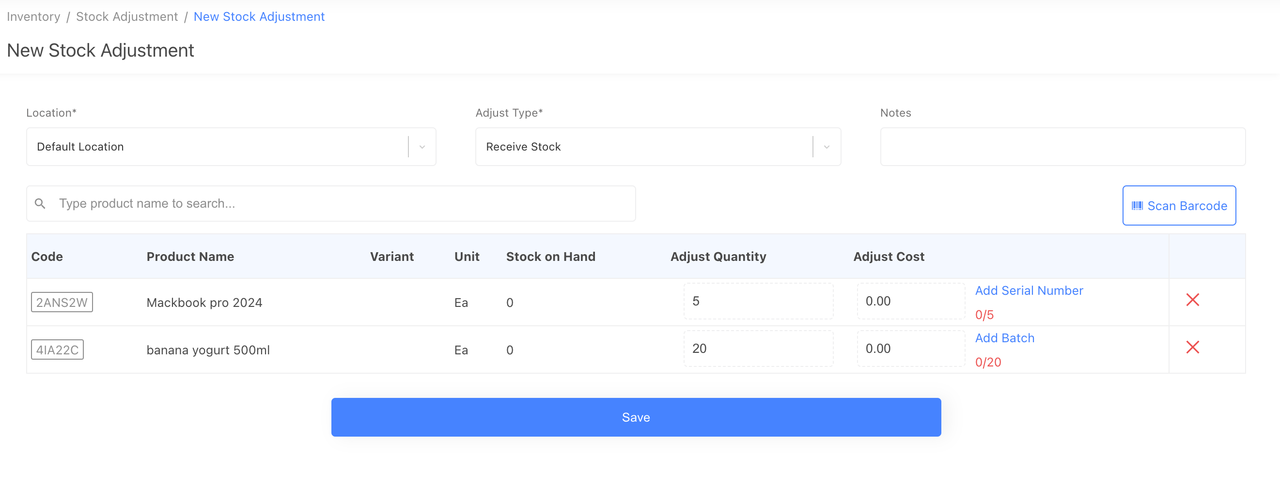Click the search magnifier icon
Screen dimensions: 1280x486
click(40, 203)
